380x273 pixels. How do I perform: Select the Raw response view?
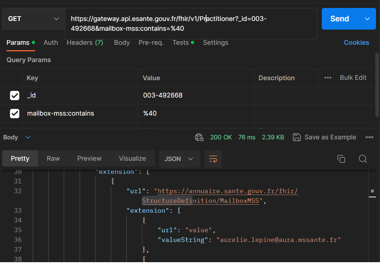click(53, 159)
